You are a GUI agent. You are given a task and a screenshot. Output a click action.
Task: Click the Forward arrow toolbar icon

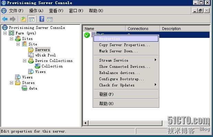pyautogui.click(x=13, y=19)
